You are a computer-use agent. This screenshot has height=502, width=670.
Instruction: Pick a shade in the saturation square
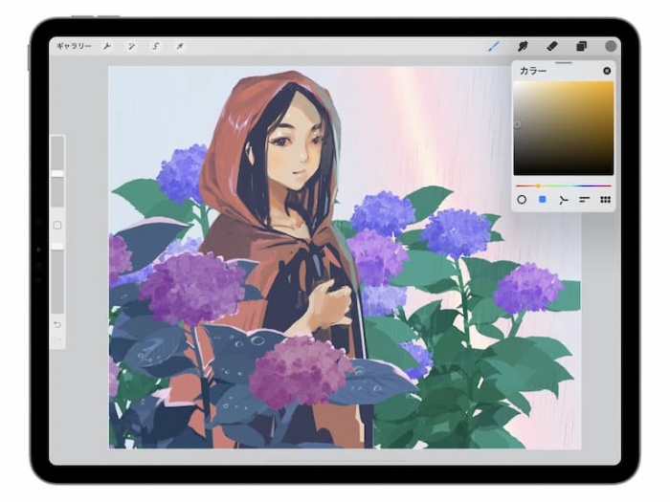coord(564,128)
